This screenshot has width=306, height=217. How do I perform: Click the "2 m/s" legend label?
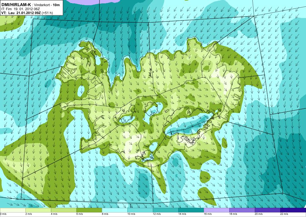tap(29, 214)
